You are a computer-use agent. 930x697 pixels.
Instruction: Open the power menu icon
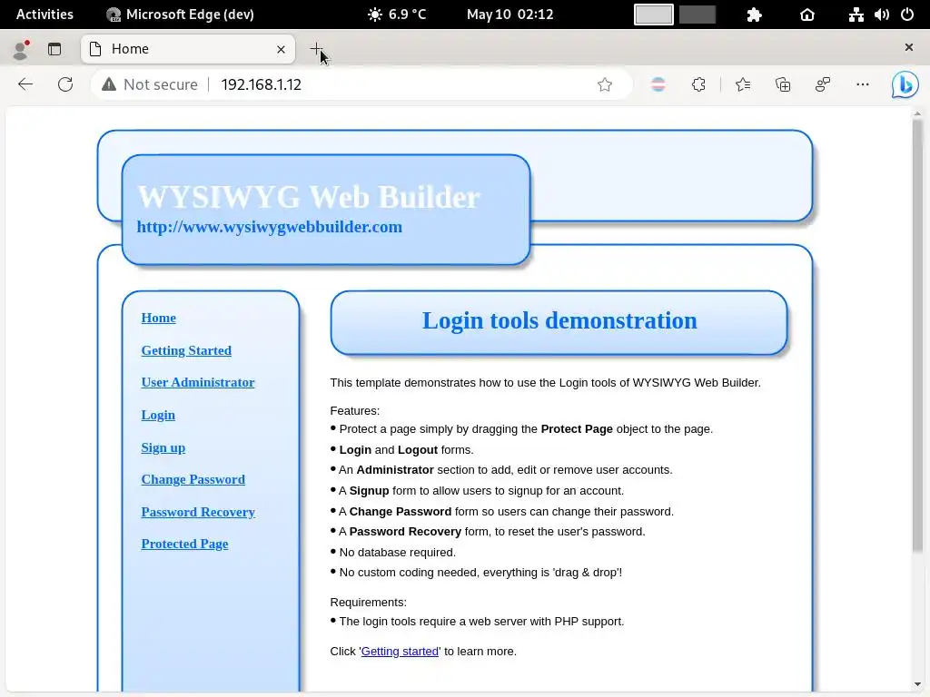coord(907,15)
